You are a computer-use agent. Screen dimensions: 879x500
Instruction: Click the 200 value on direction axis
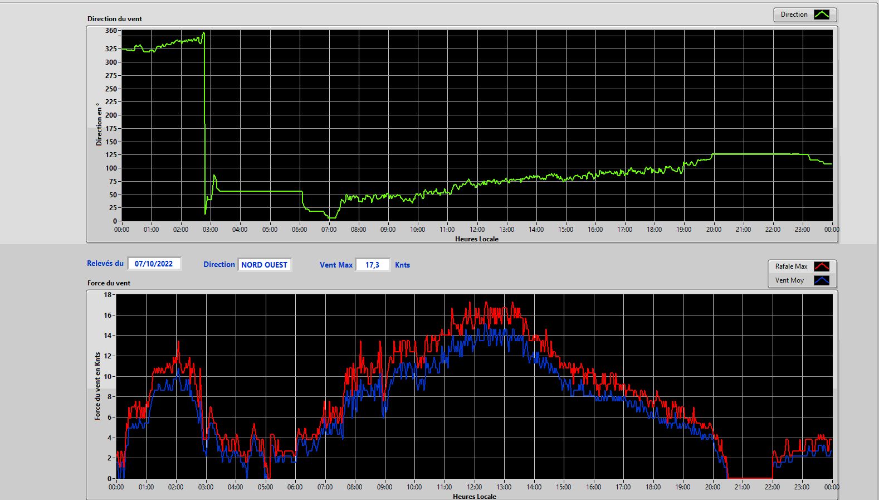111,115
